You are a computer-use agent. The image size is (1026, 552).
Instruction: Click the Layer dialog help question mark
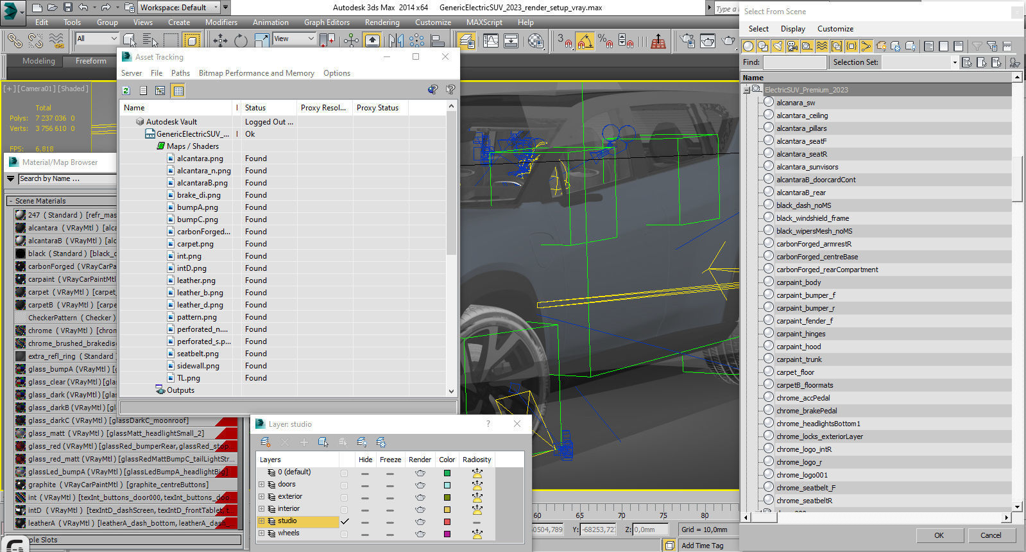(488, 424)
